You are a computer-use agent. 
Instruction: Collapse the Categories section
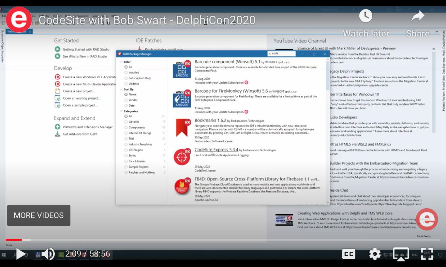tap(121, 111)
